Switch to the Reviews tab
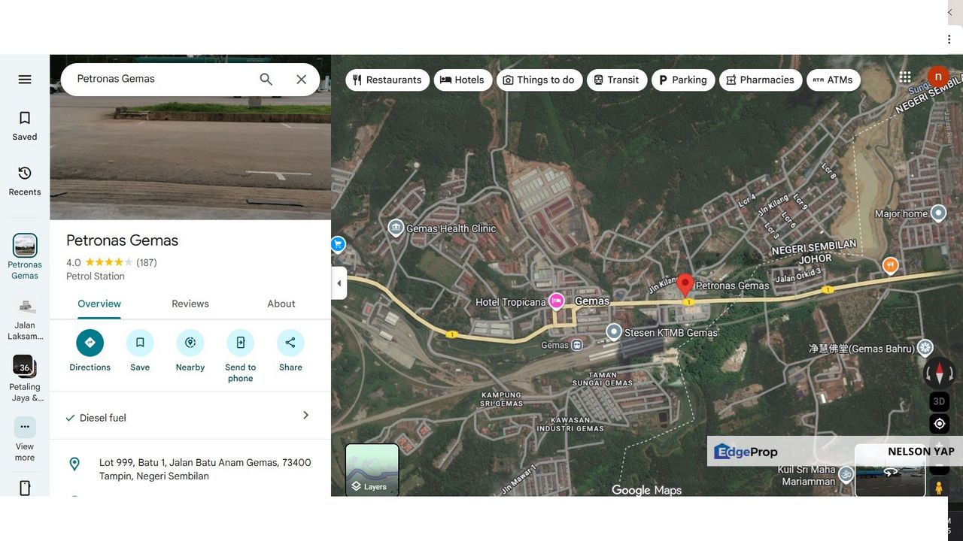 pos(190,304)
